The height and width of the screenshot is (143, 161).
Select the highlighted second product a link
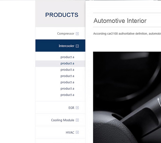[67, 63]
